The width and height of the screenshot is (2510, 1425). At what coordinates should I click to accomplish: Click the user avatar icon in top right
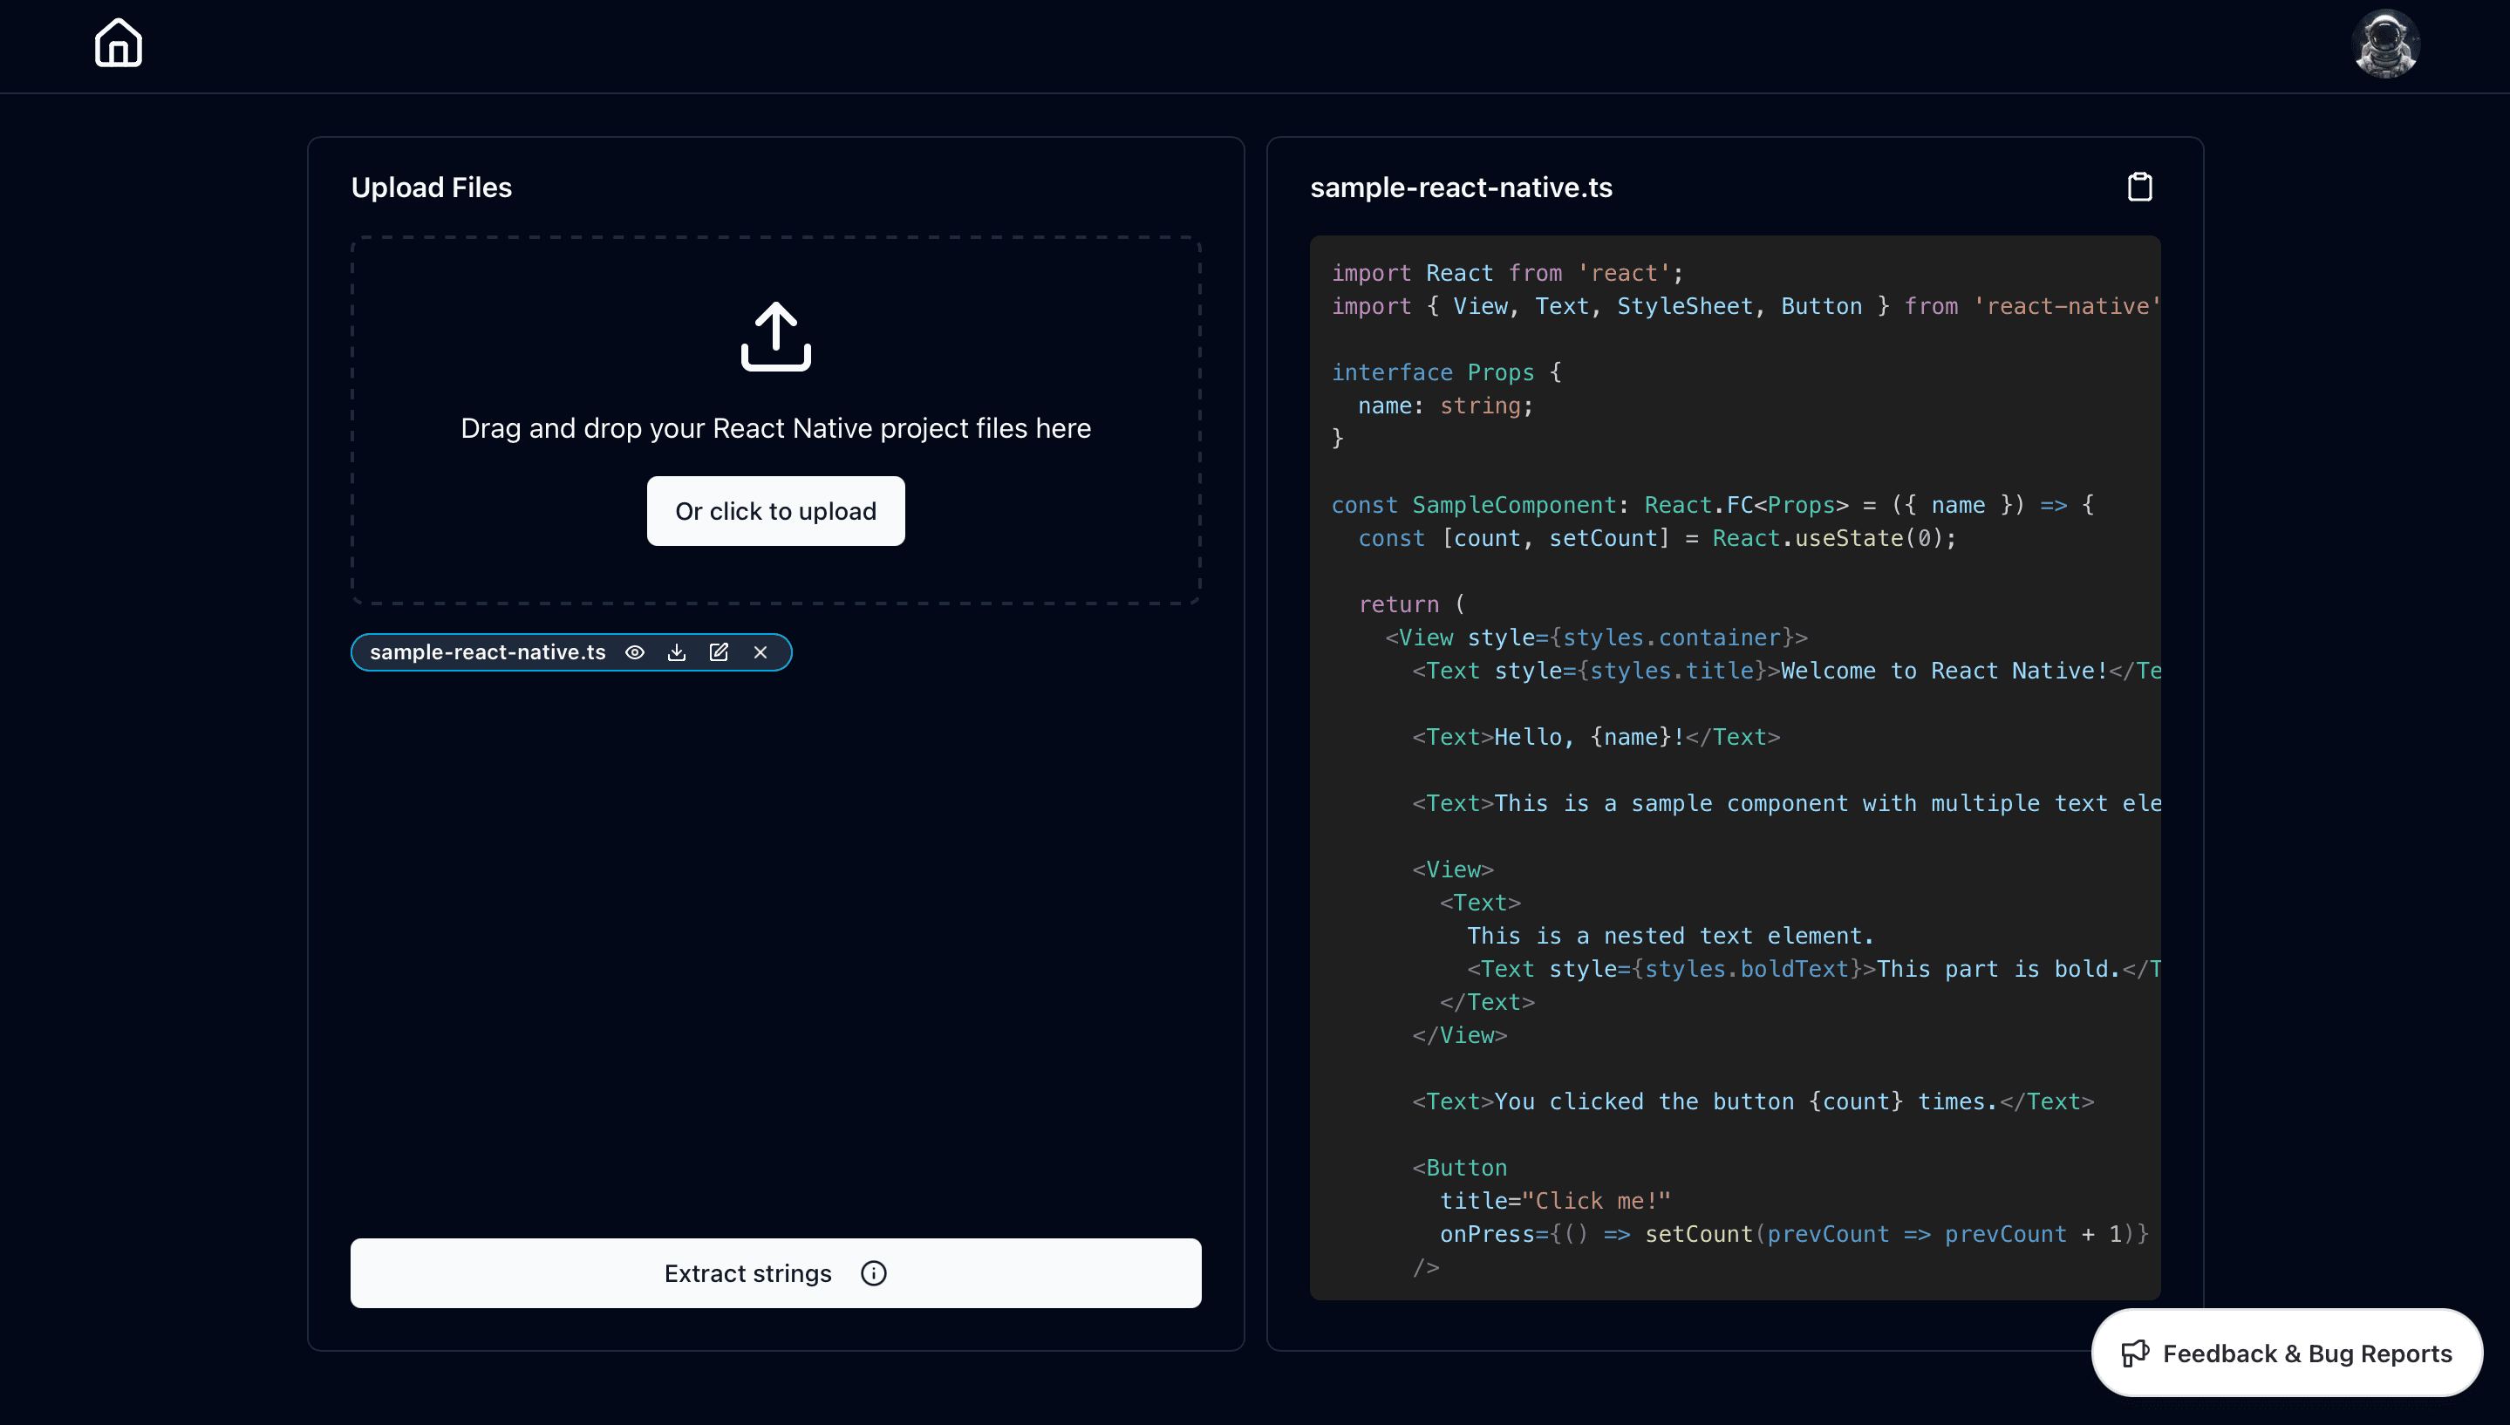click(2386, 43)
